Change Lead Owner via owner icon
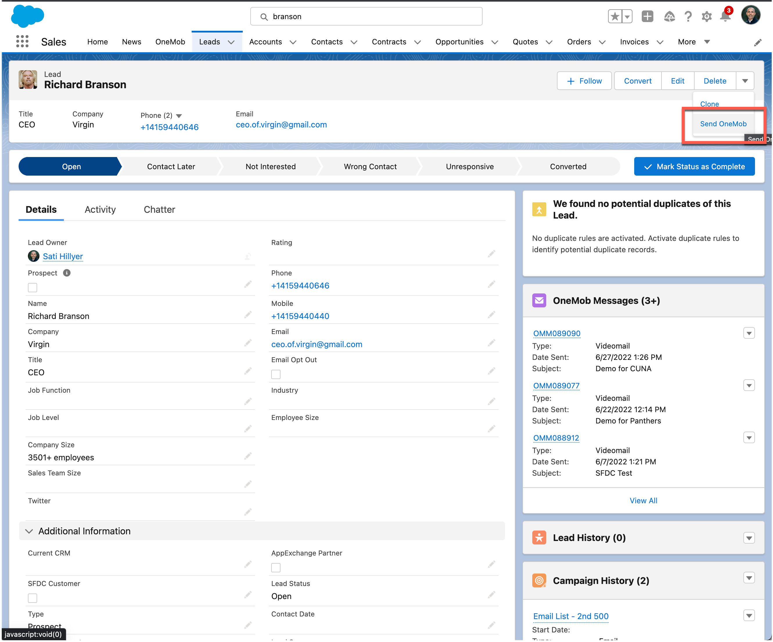 coord(248,257)
